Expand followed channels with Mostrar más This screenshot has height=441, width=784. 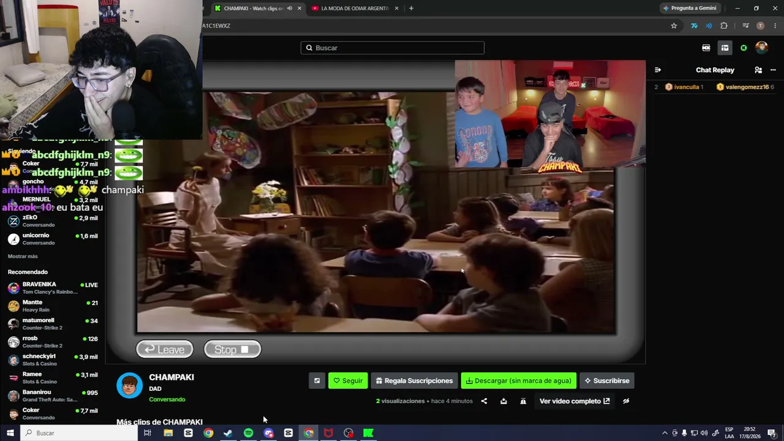coord(23,256)
